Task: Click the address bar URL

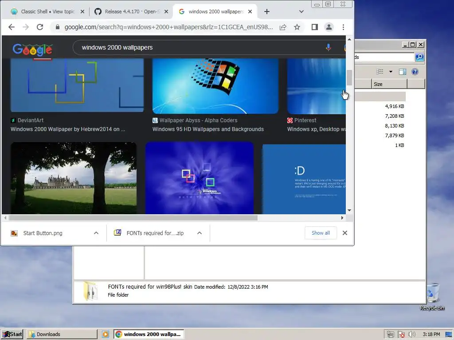Action: pos(168,27)
